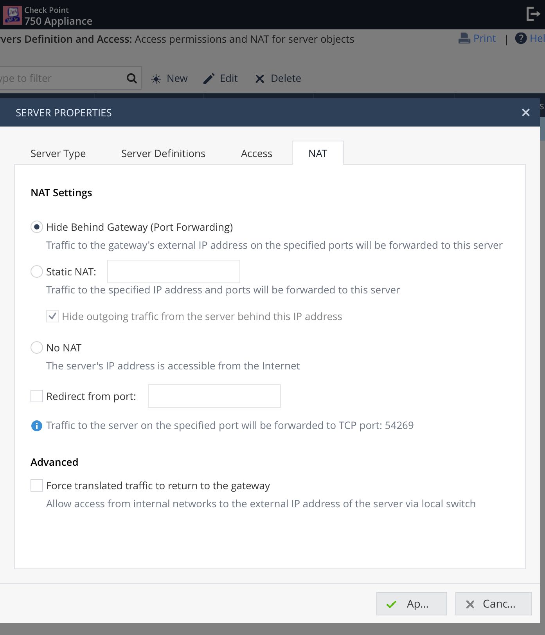The width and height of the screenshot is (545, 635).
Task: Open the Help question mark icon
Action: (x=521, y=38)
